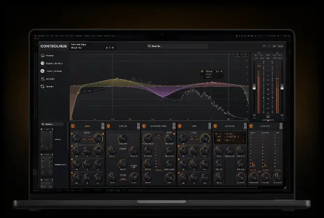Go to next preset with right arrow
Image resolution: width=324 pixels, height=218 pixels.
click(x=113, y=47)
